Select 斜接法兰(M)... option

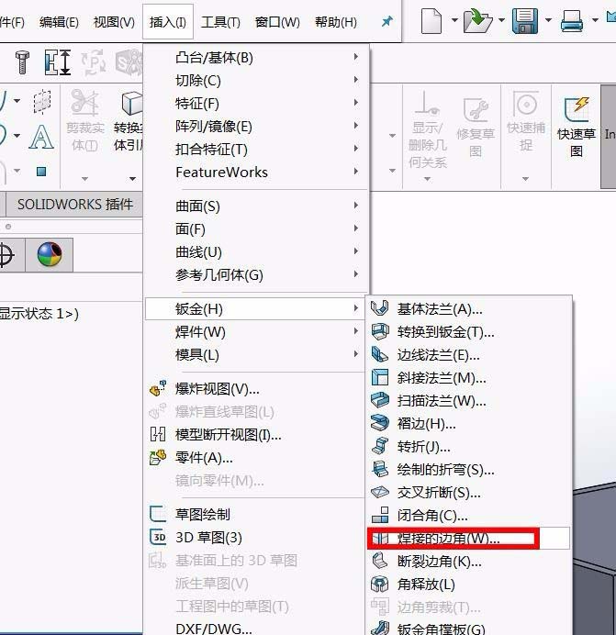tap(469, 378)
